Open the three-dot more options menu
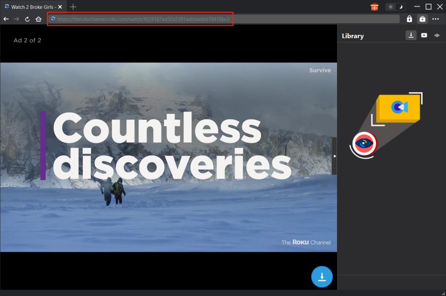Viewport: 446px width, 296px height. coord(436,19)
